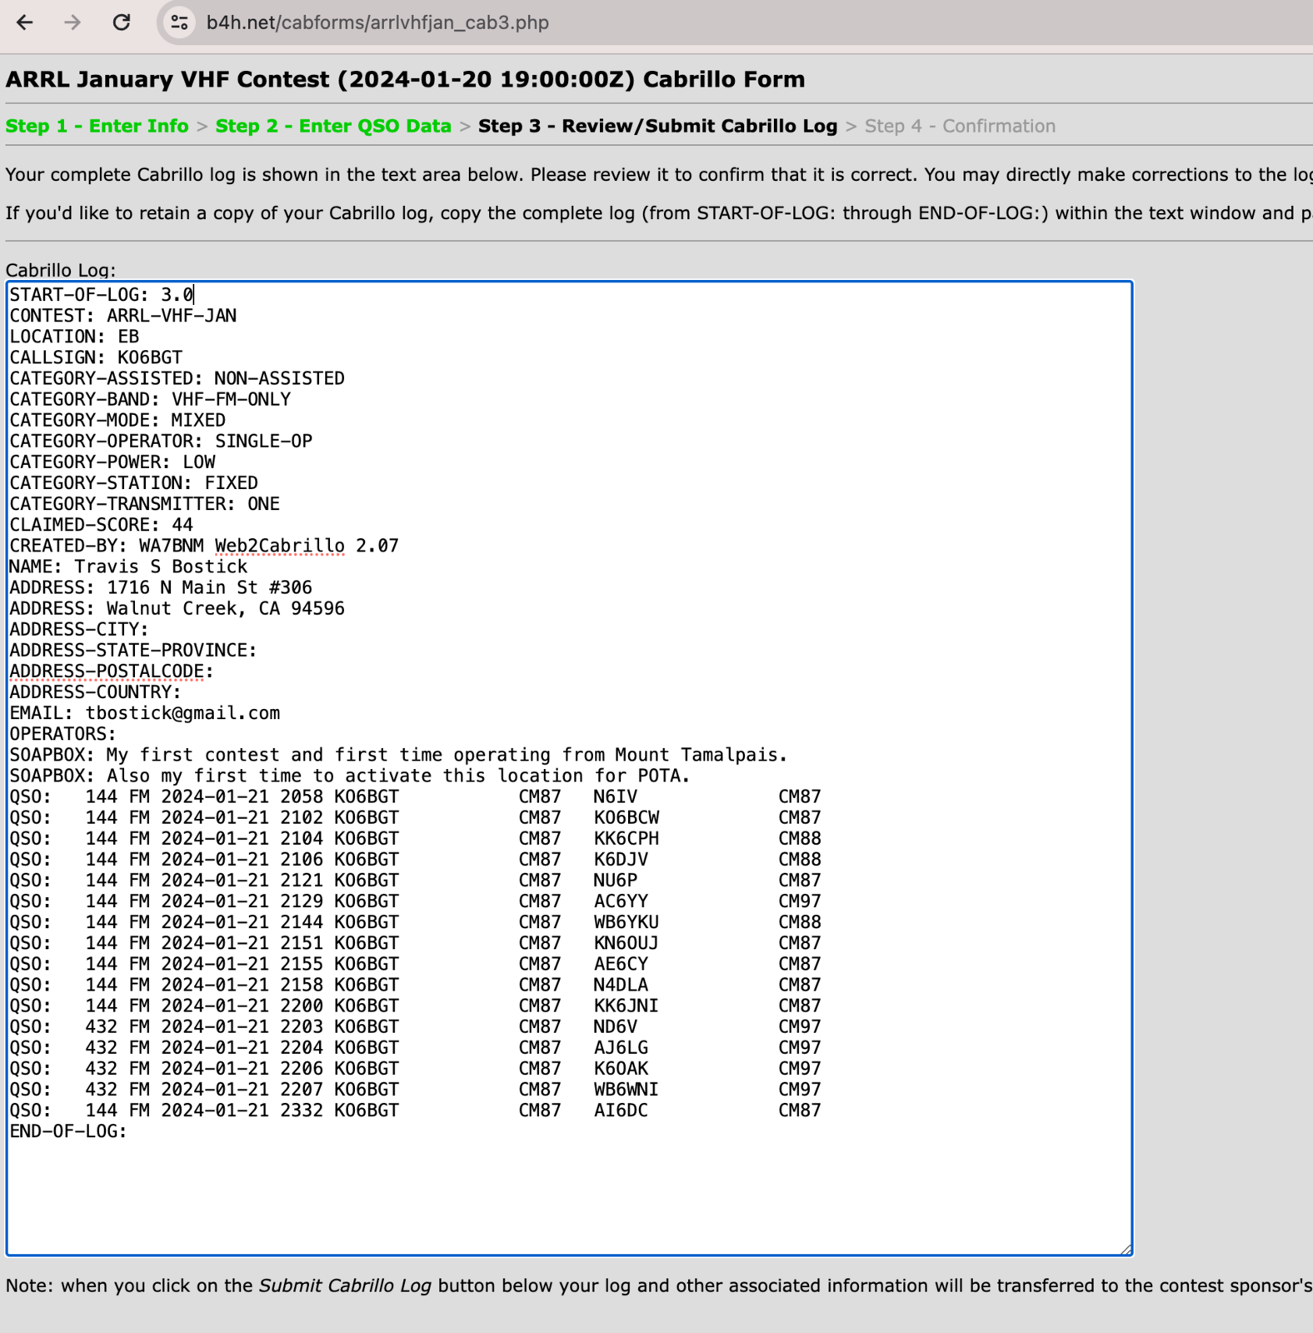Viewport: 1313px width, 1333px height.
Task: Click the LOCATION: EB line
Action: tap(74, 337)
